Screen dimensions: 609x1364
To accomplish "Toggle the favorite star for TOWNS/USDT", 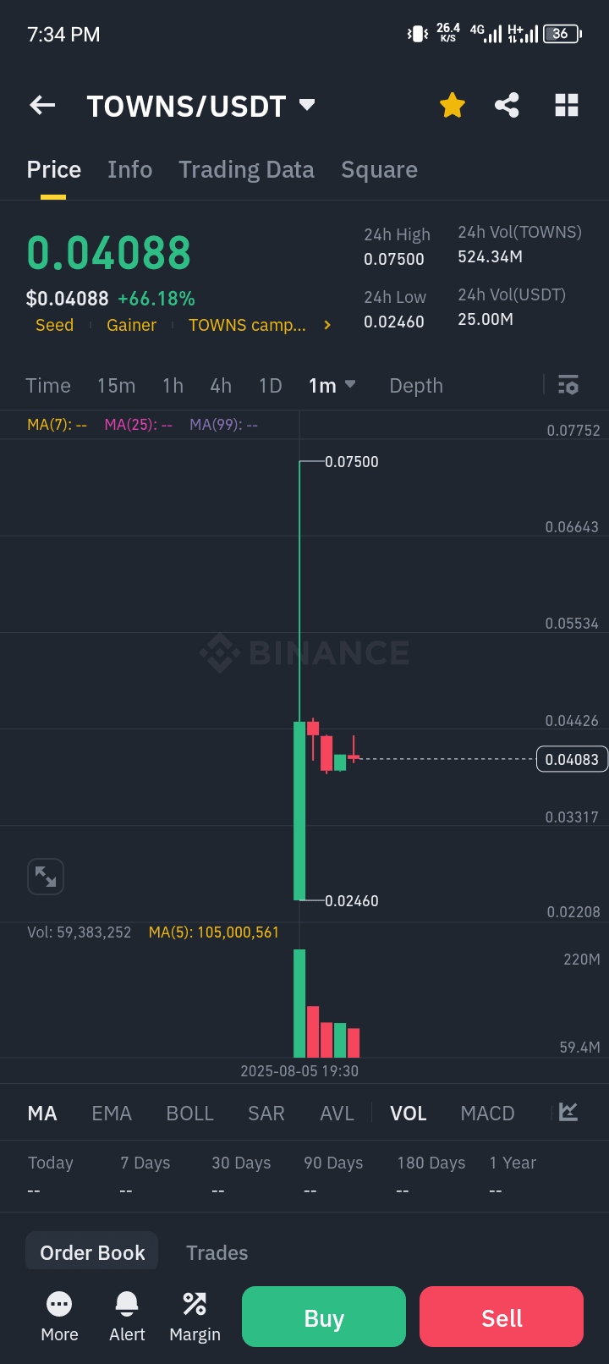I will [453, 106].
